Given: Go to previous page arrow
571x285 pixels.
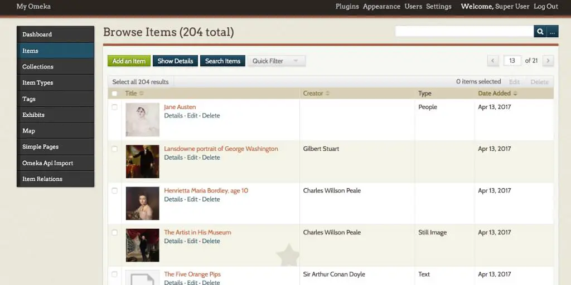Looking at the screenshot, I should click(x=493, y=61).
